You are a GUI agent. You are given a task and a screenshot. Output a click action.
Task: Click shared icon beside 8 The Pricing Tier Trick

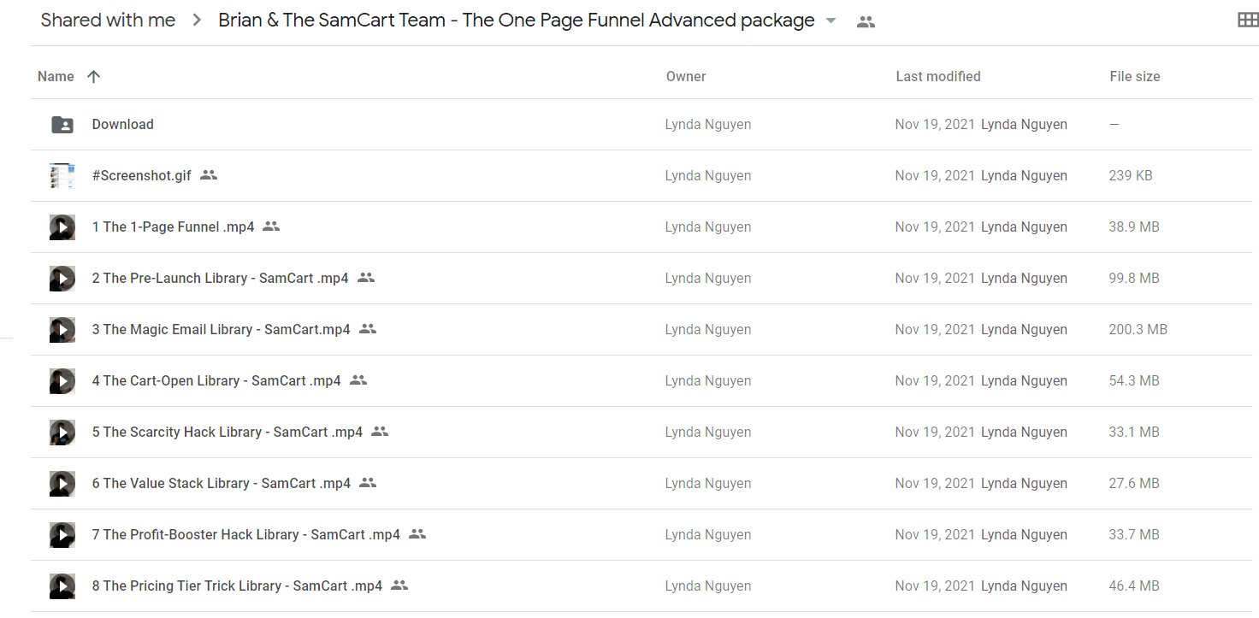399,586
